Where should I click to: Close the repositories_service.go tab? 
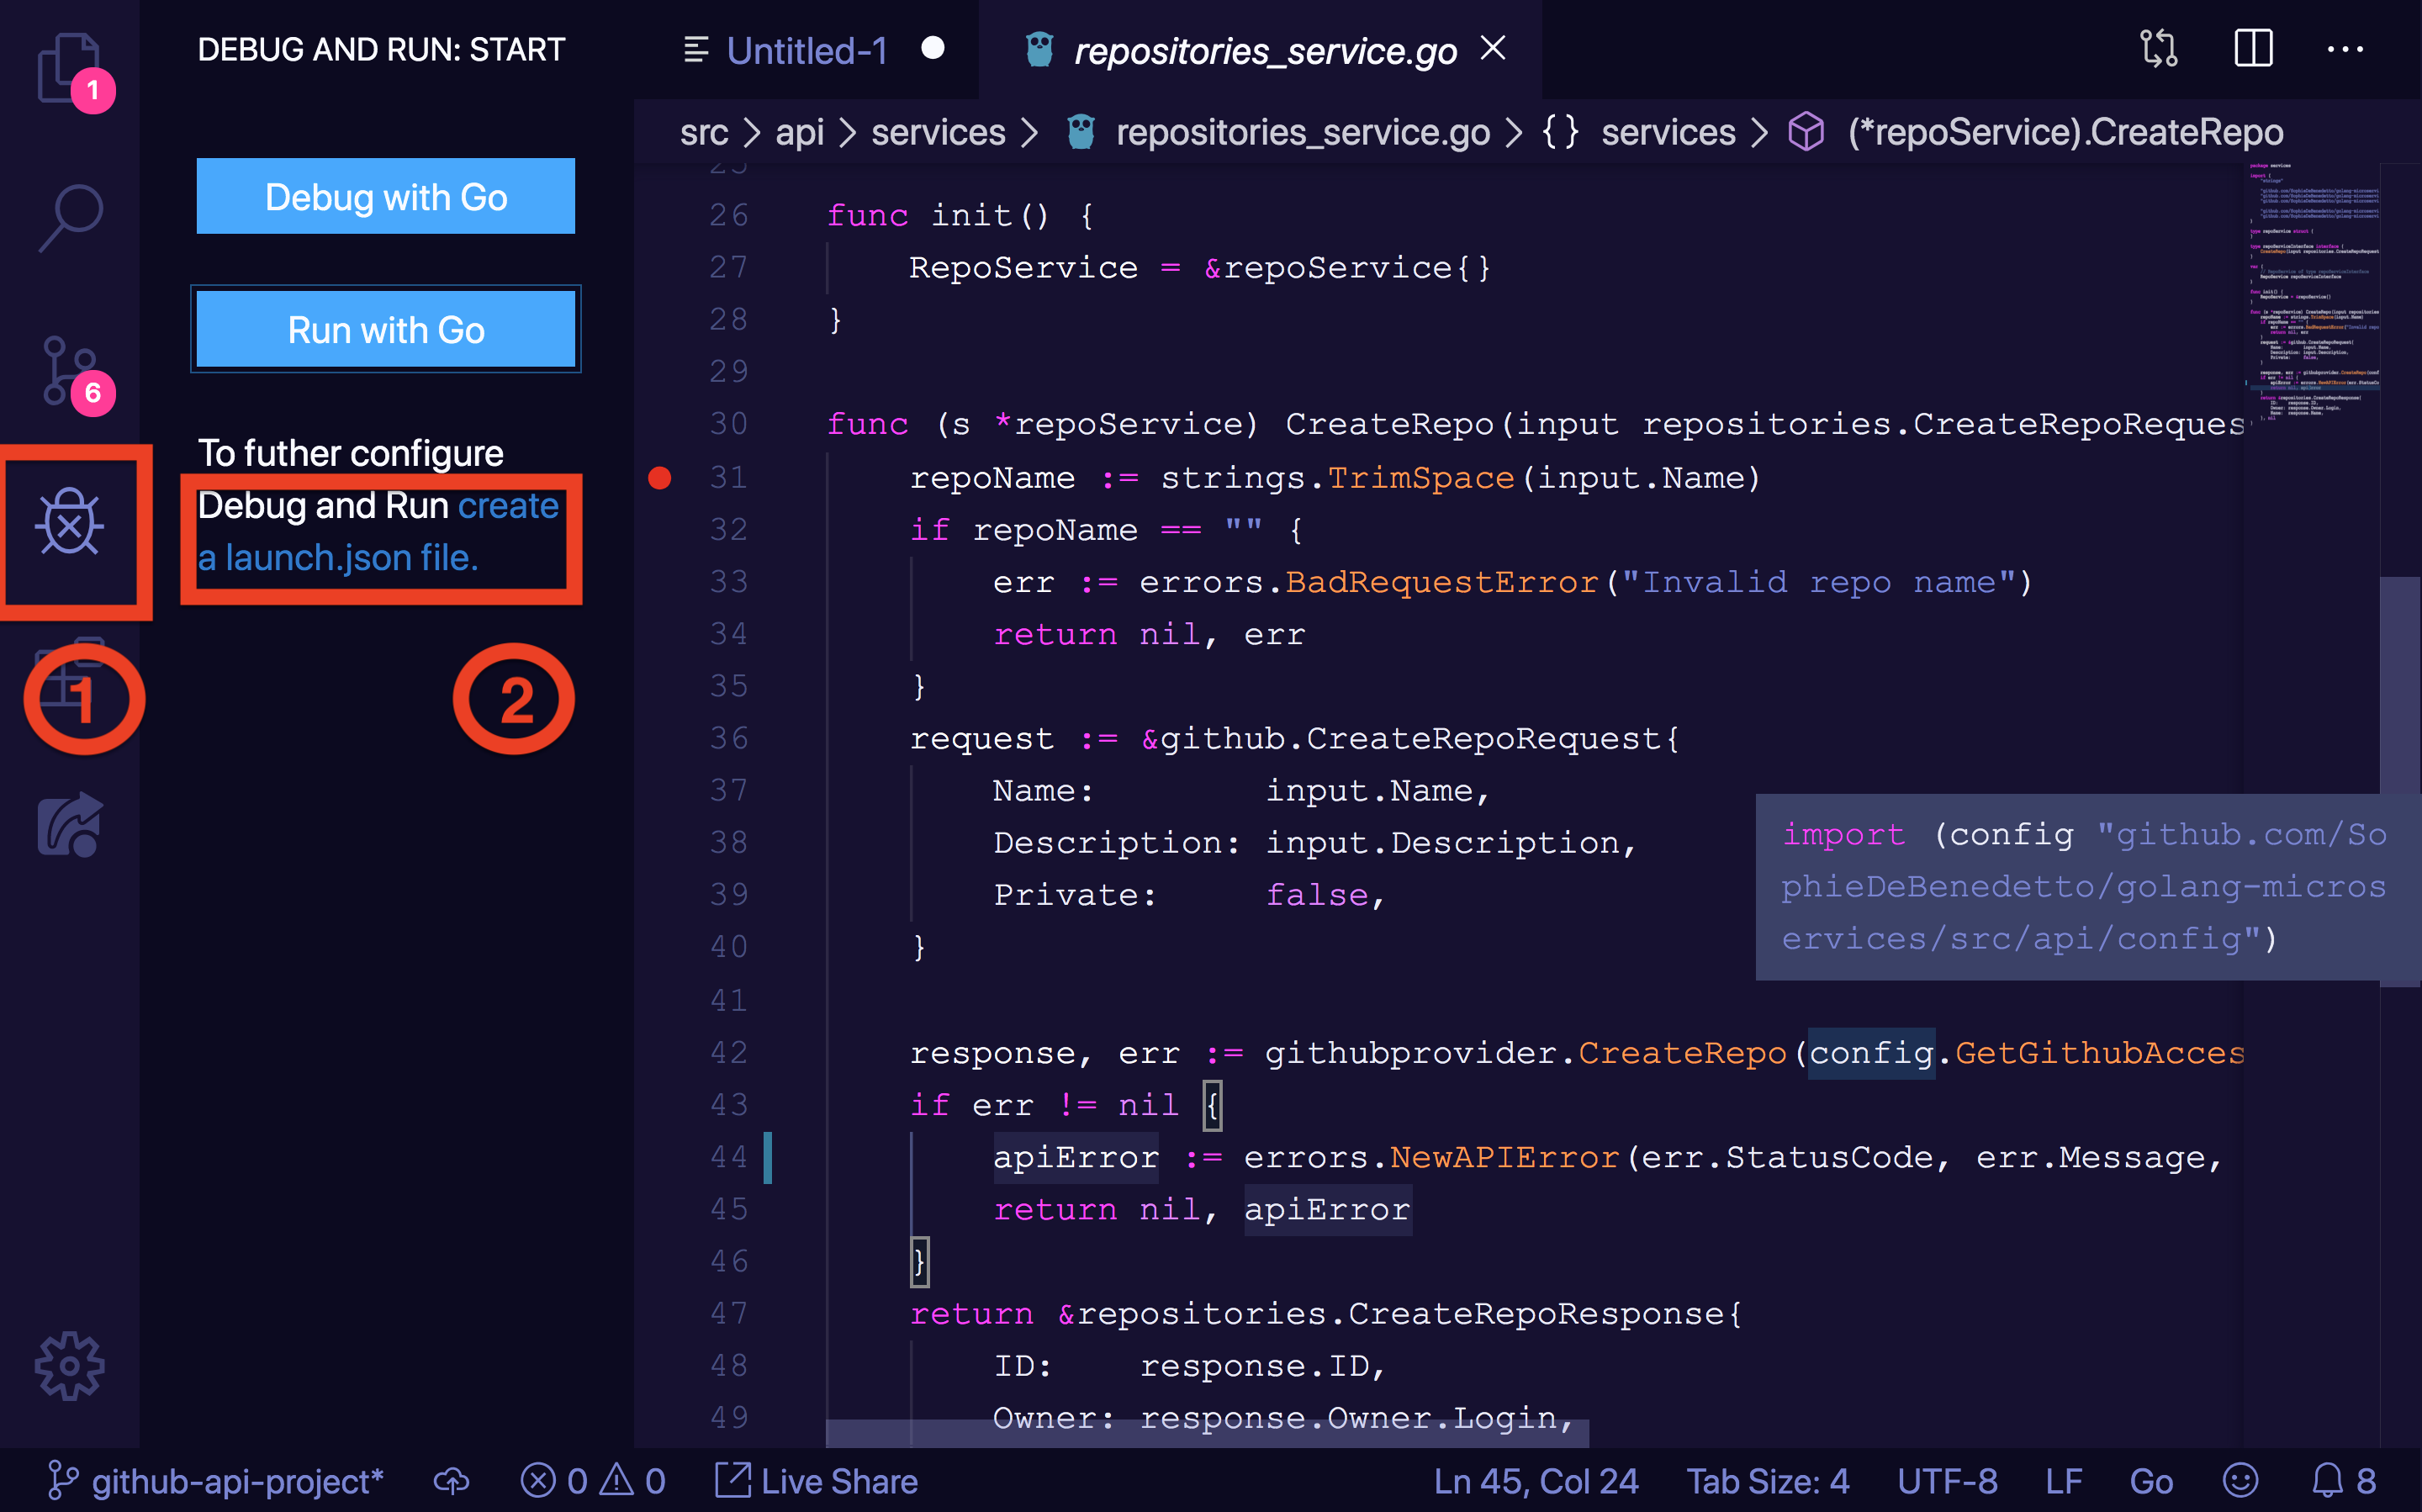click(x=1493, y=48)
